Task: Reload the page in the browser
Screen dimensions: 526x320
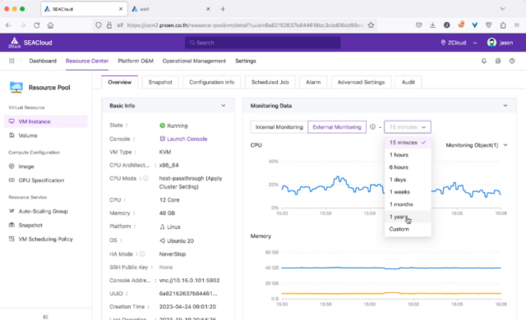Action: tap(36, 25)
